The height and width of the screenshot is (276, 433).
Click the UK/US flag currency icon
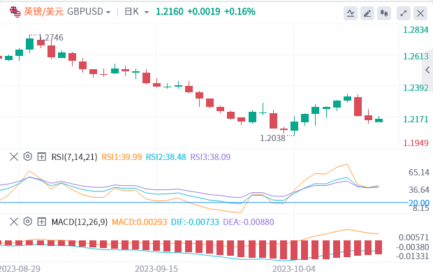(15, 12)
